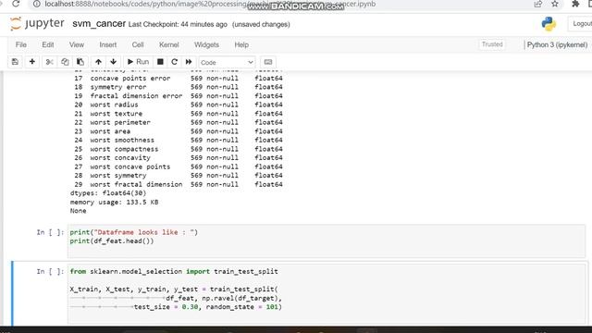Click the Logout button
Viewport: 592px width, 333px height.
point(581,23)
